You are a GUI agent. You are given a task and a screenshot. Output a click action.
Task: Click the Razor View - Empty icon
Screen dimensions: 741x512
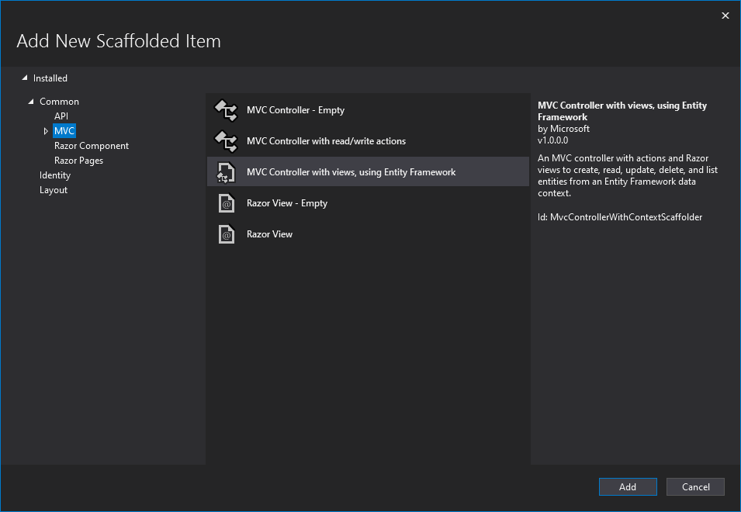coord(226,203)
